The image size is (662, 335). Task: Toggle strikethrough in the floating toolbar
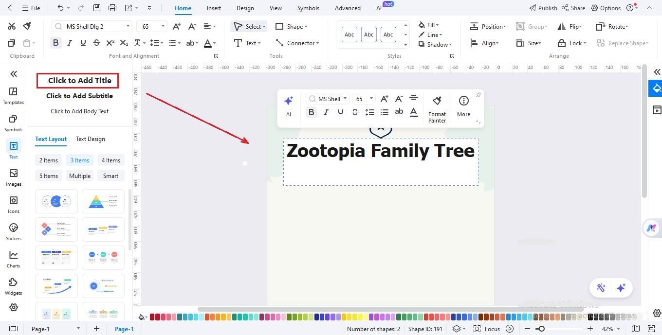[x=355, y=112]
